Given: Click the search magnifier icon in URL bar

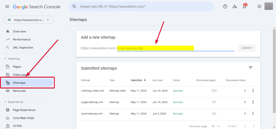Looking at the screenshot, I should coord(74,6).
